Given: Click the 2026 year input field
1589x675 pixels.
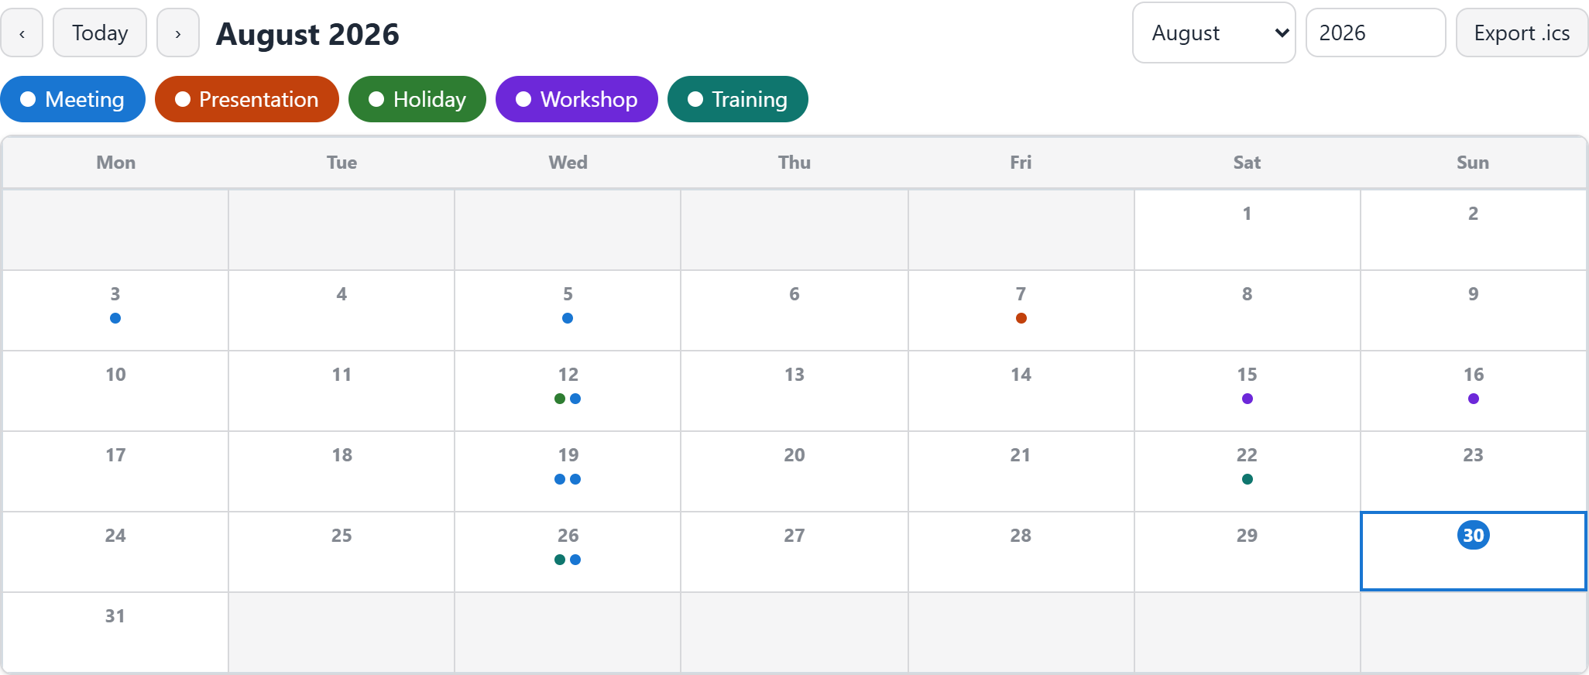Looking at the screenshot, I should point(1375,33).
